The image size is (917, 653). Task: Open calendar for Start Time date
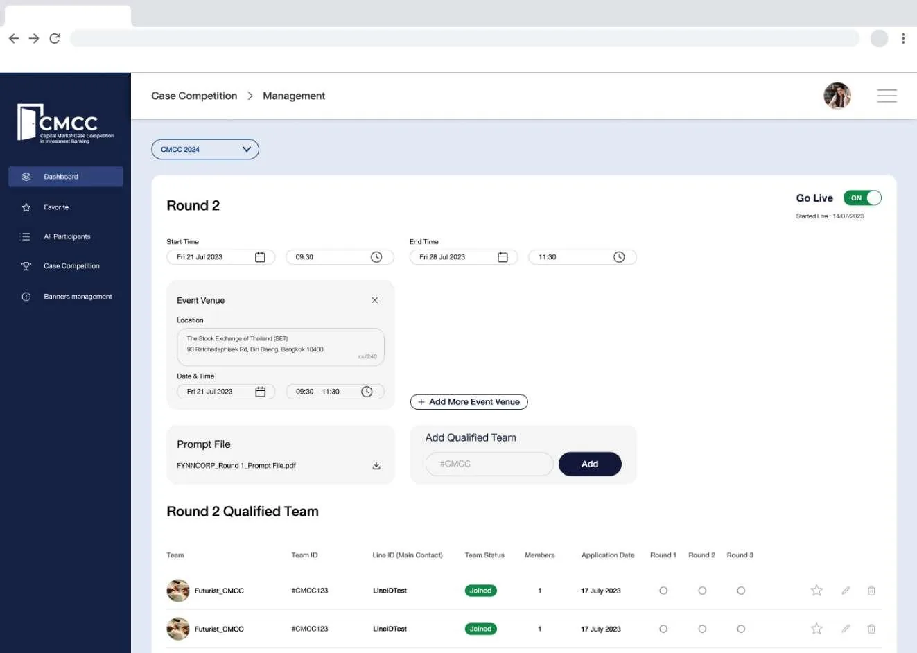[260, 257]
